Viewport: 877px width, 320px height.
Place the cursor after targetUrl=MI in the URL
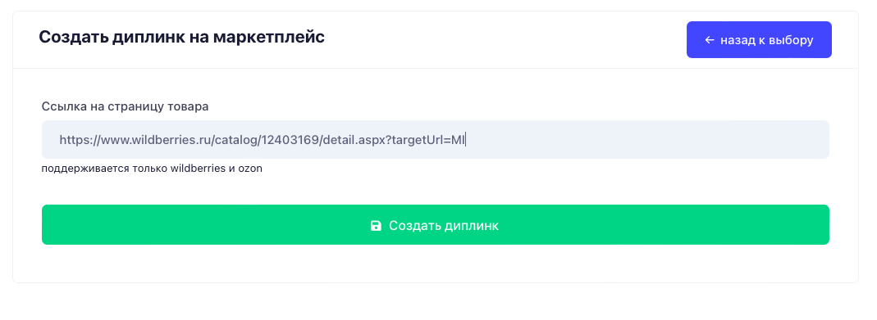click(466, 140)
